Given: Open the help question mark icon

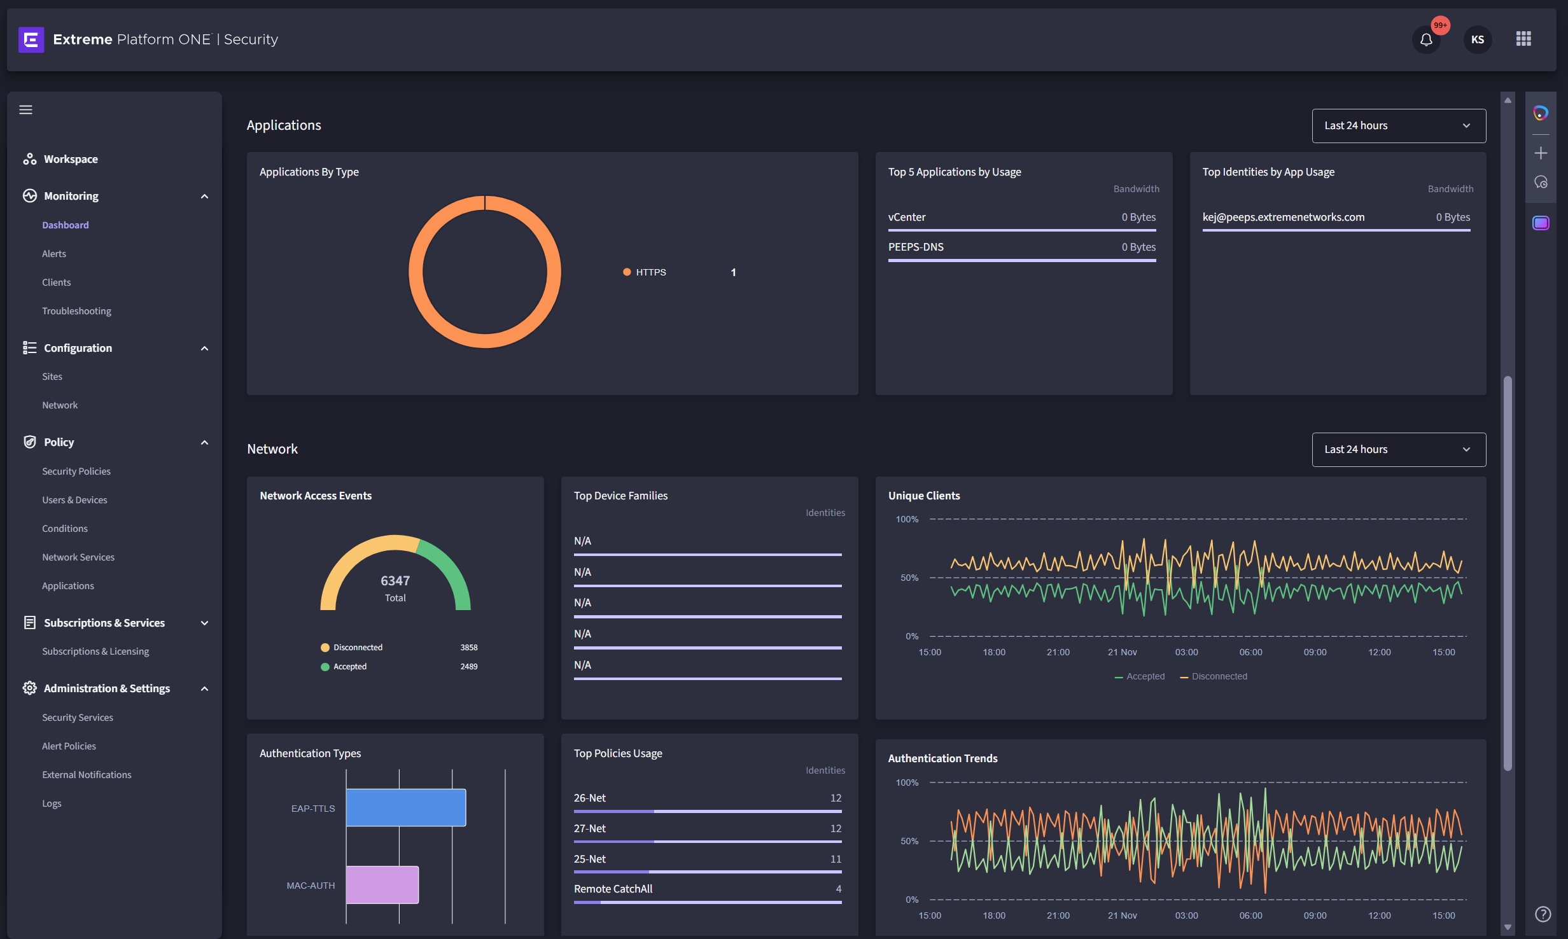Looking at the screenshot, I should pyautogui.click(x=1542, y=914).
